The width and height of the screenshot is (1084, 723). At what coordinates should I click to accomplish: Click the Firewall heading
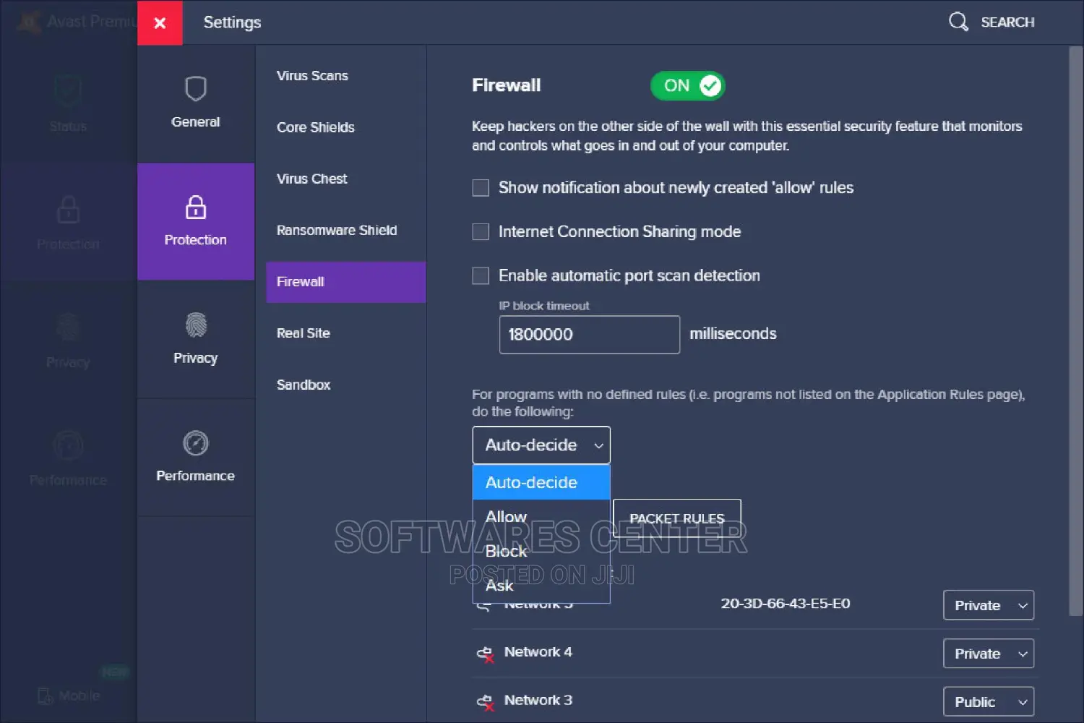coord(507,85)
